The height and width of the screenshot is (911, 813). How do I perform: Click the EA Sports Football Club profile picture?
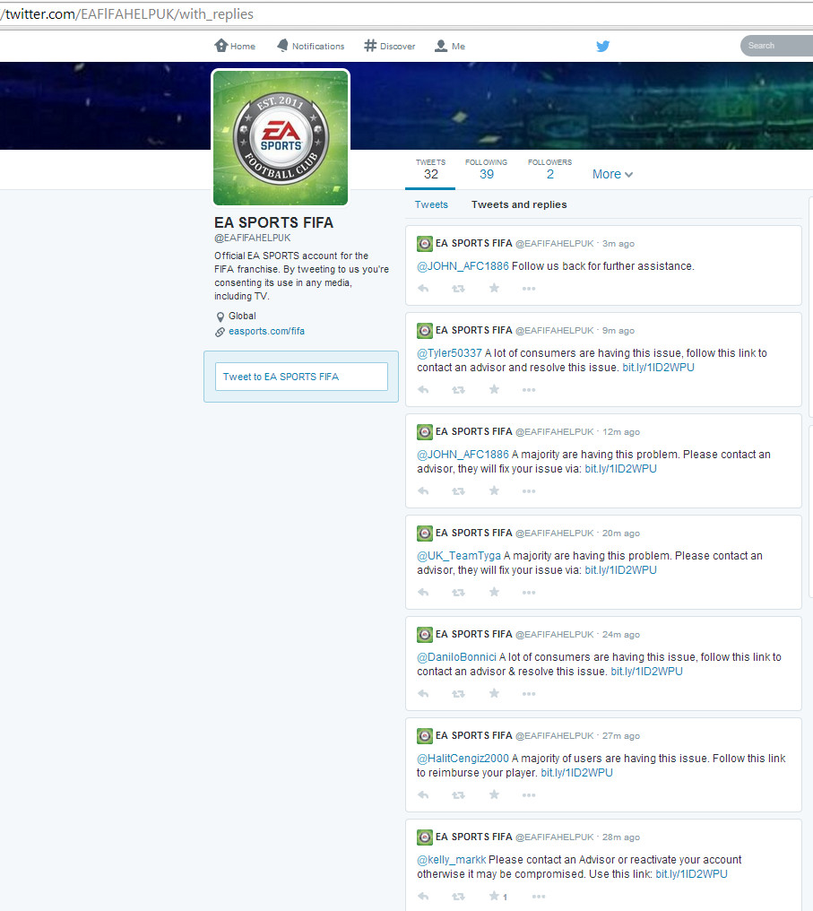pyautogui.click(x=281, y=137)
